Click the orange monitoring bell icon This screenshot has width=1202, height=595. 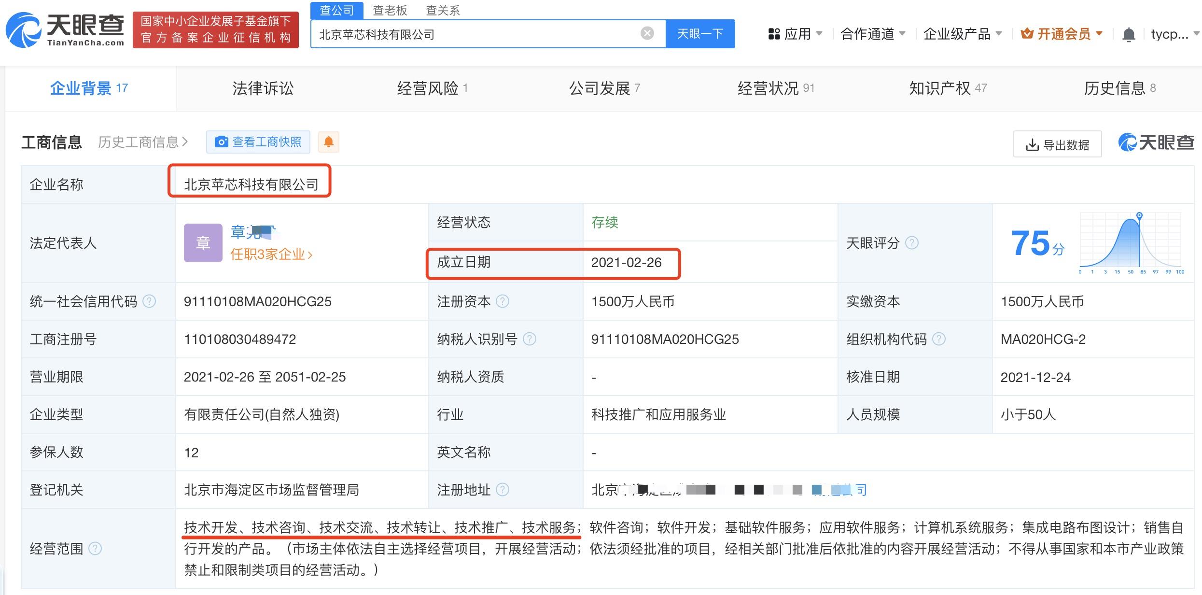coord(329,142)
